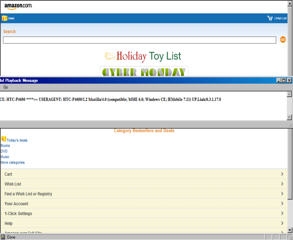Open the Wish List menu row
Viewport: 293px width, 240px height.
(x=144, y=184)
